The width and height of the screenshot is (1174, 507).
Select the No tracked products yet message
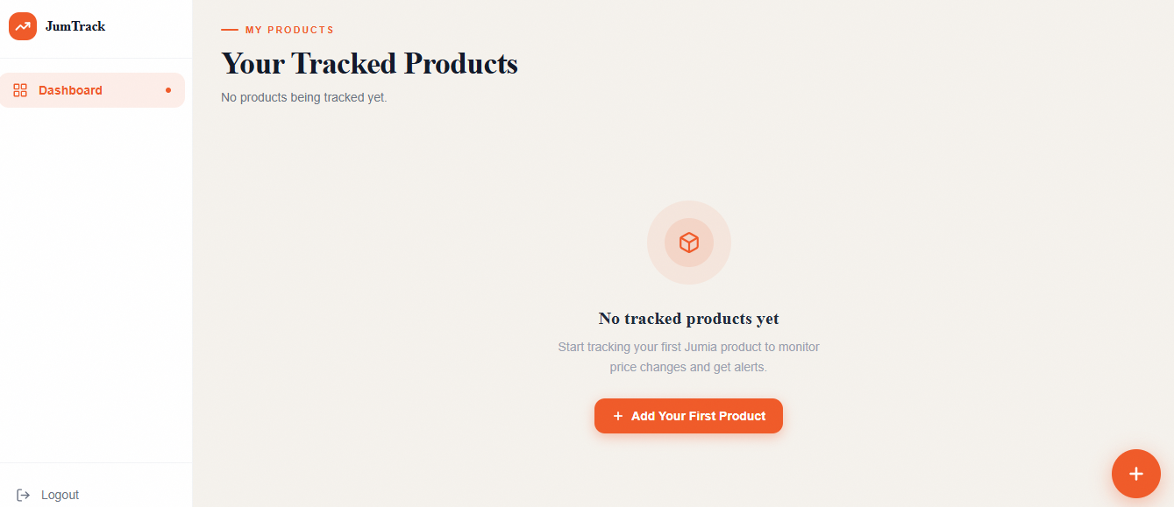pos(688,318)
